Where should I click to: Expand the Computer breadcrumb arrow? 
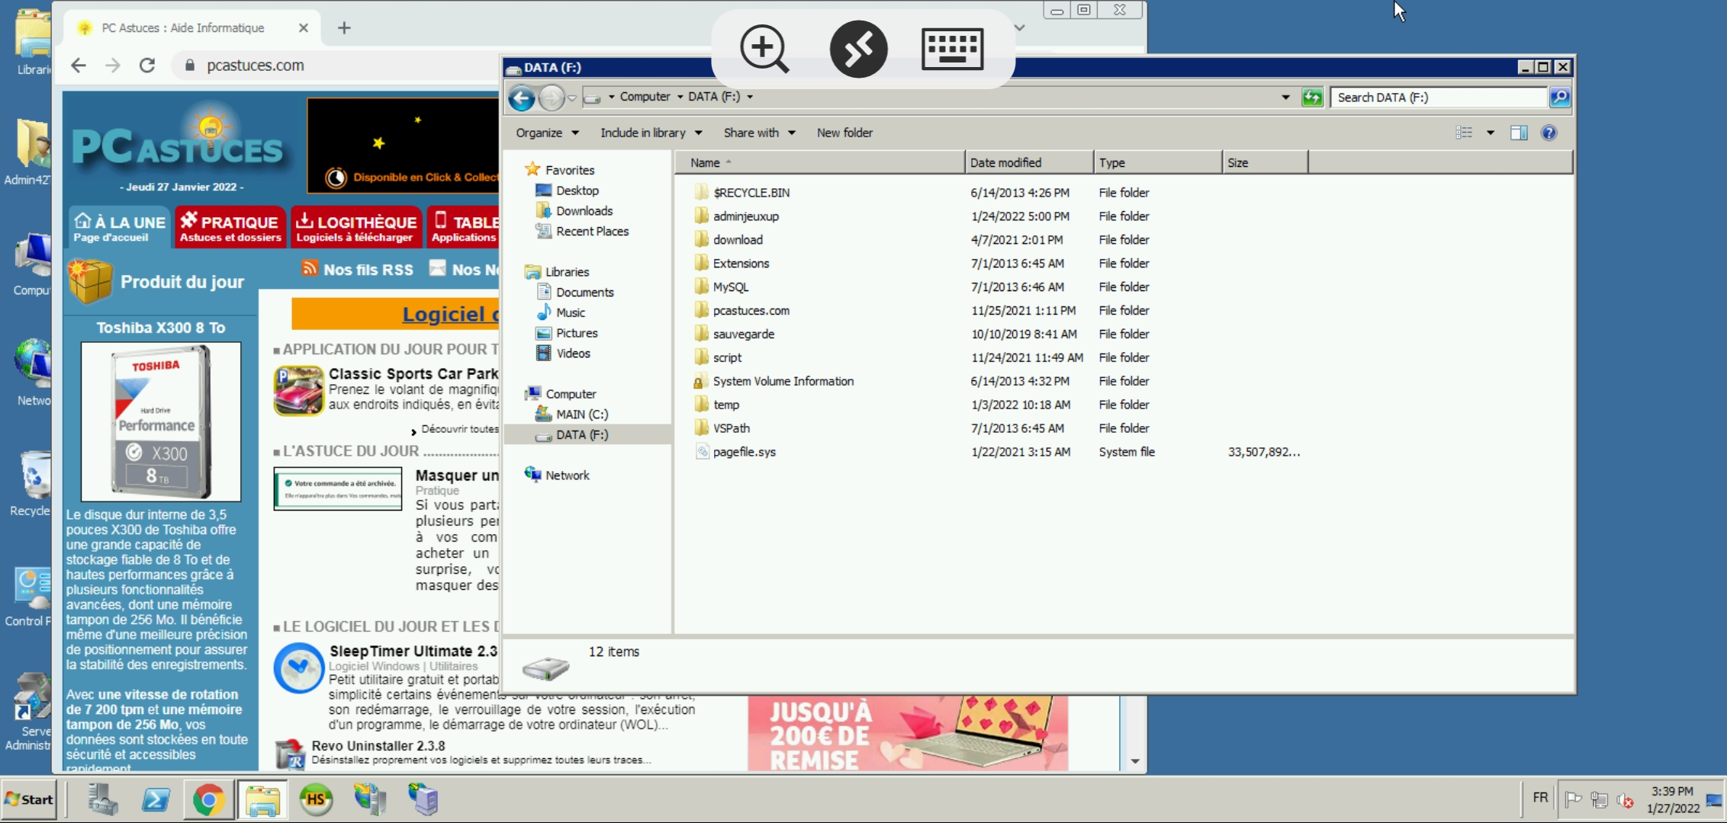coord(680,97)
